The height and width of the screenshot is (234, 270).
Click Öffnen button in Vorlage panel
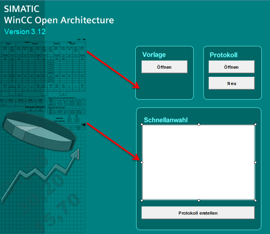[164, 67]
